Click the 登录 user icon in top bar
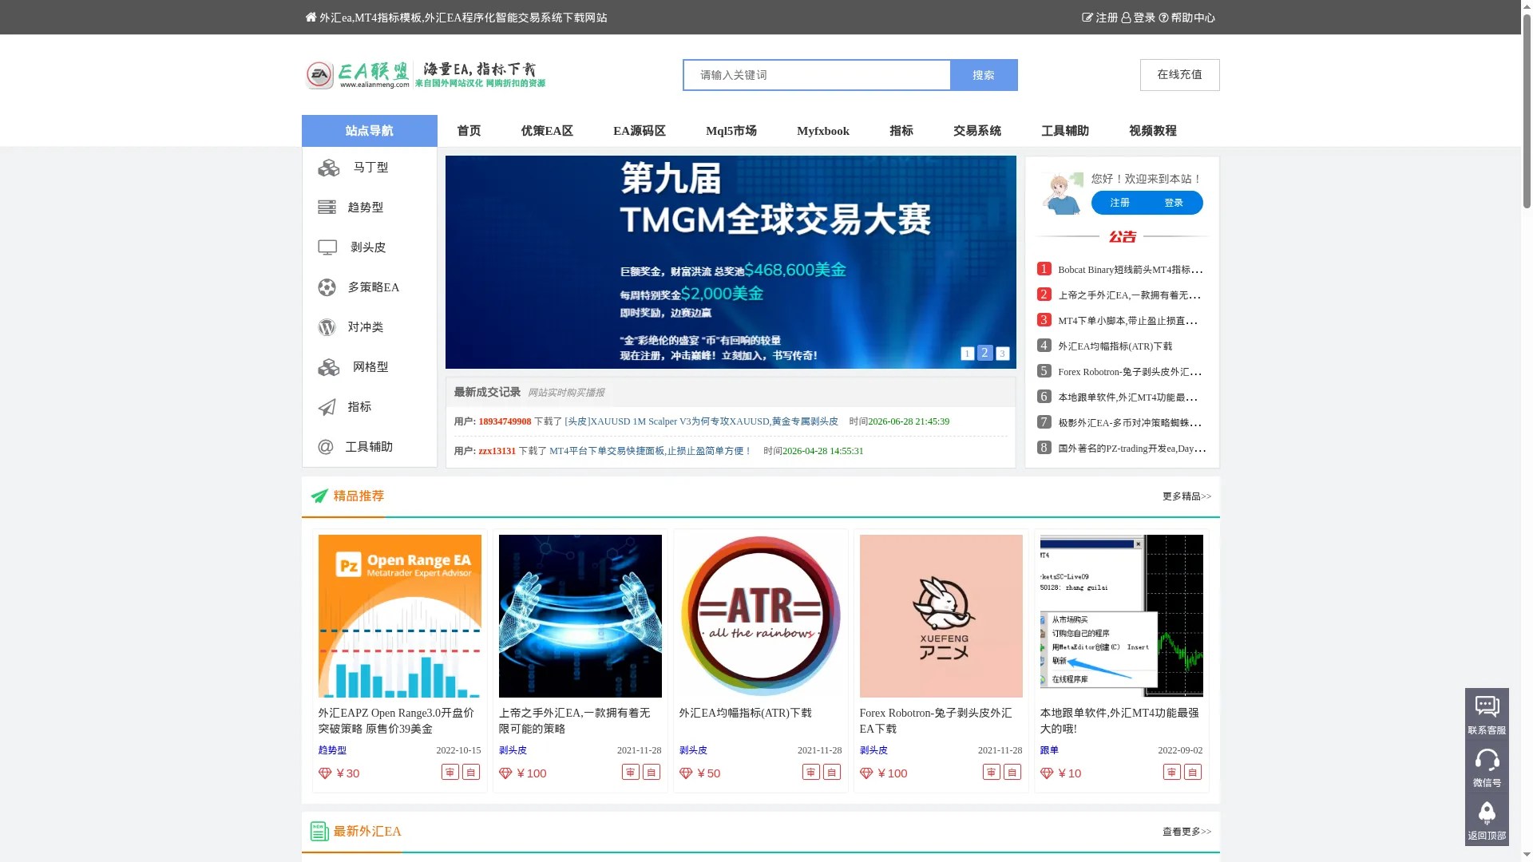 click(x=1126, y=18)
